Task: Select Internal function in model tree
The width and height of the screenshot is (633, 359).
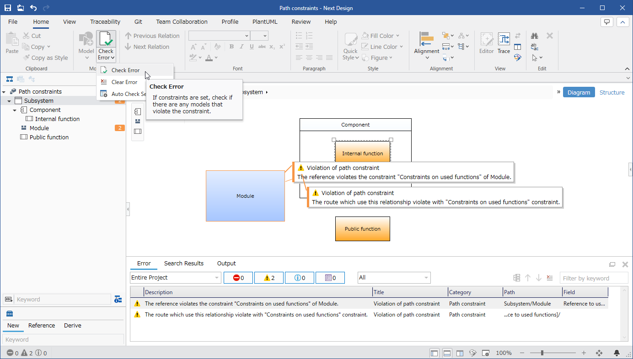Action: point(57,119)
